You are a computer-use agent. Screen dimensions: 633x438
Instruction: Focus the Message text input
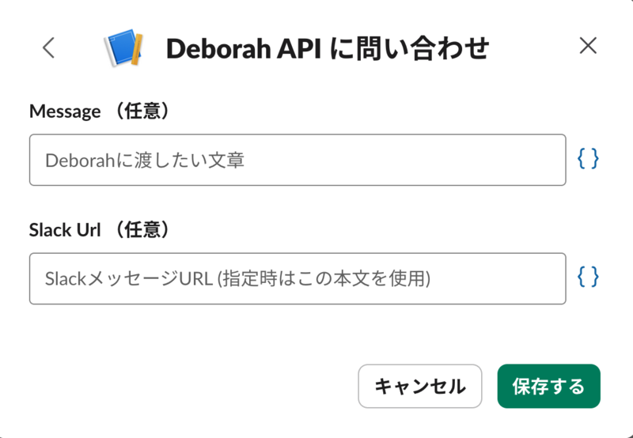point(298,160)
